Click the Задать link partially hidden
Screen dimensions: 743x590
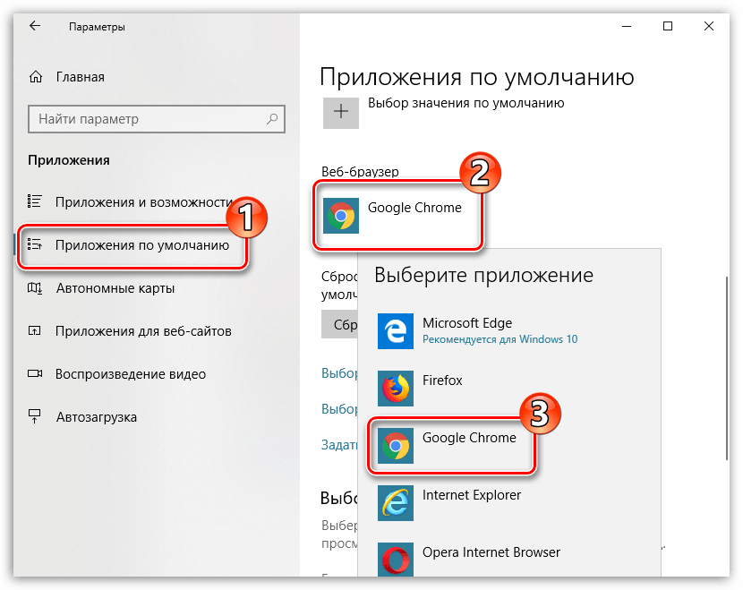[x=339, y=444]
